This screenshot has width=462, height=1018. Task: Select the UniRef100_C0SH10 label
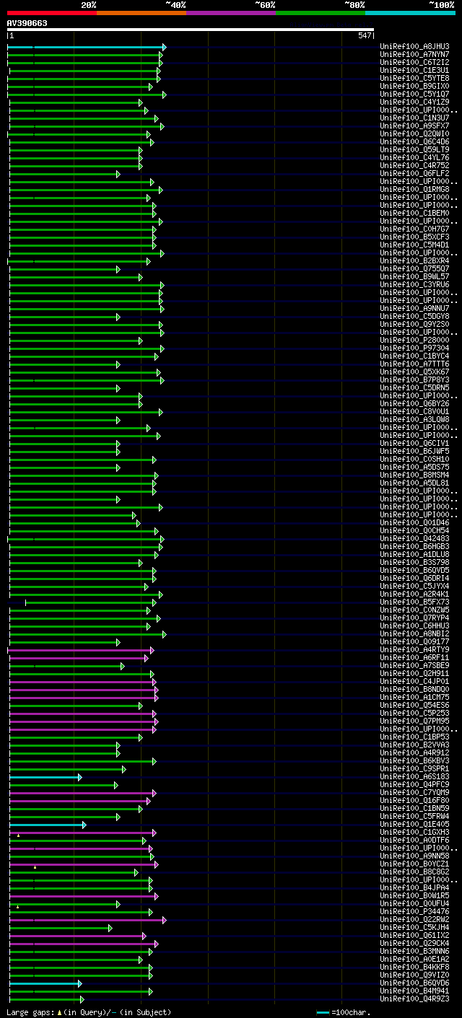coord(415,459)
